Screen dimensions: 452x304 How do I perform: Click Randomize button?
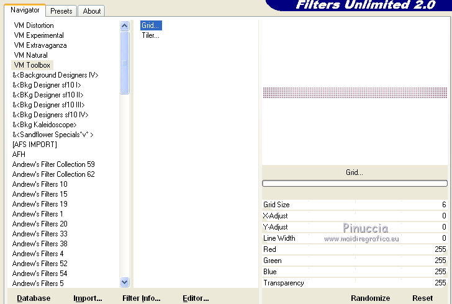pyautogui.click(x=370, y=298)
